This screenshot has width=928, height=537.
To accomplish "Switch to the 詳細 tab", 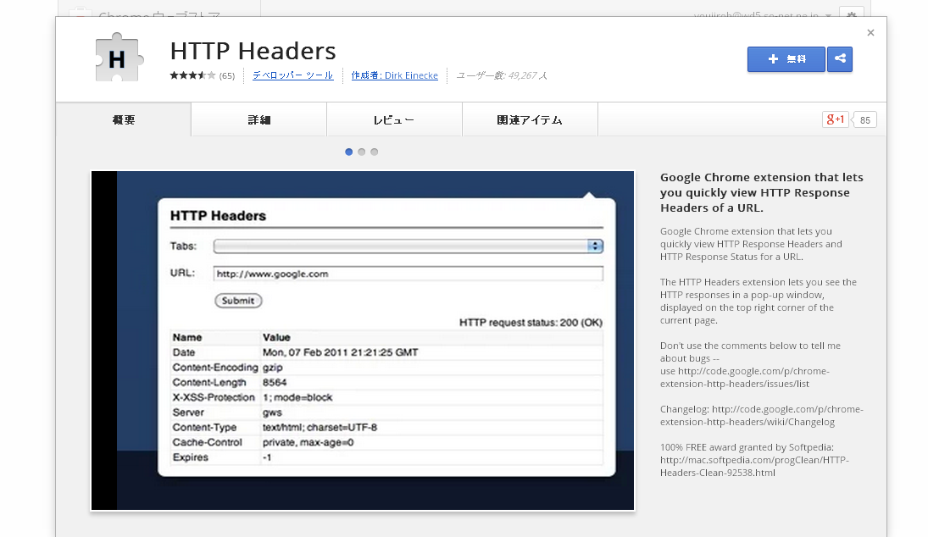I will [x=259, y=119].
